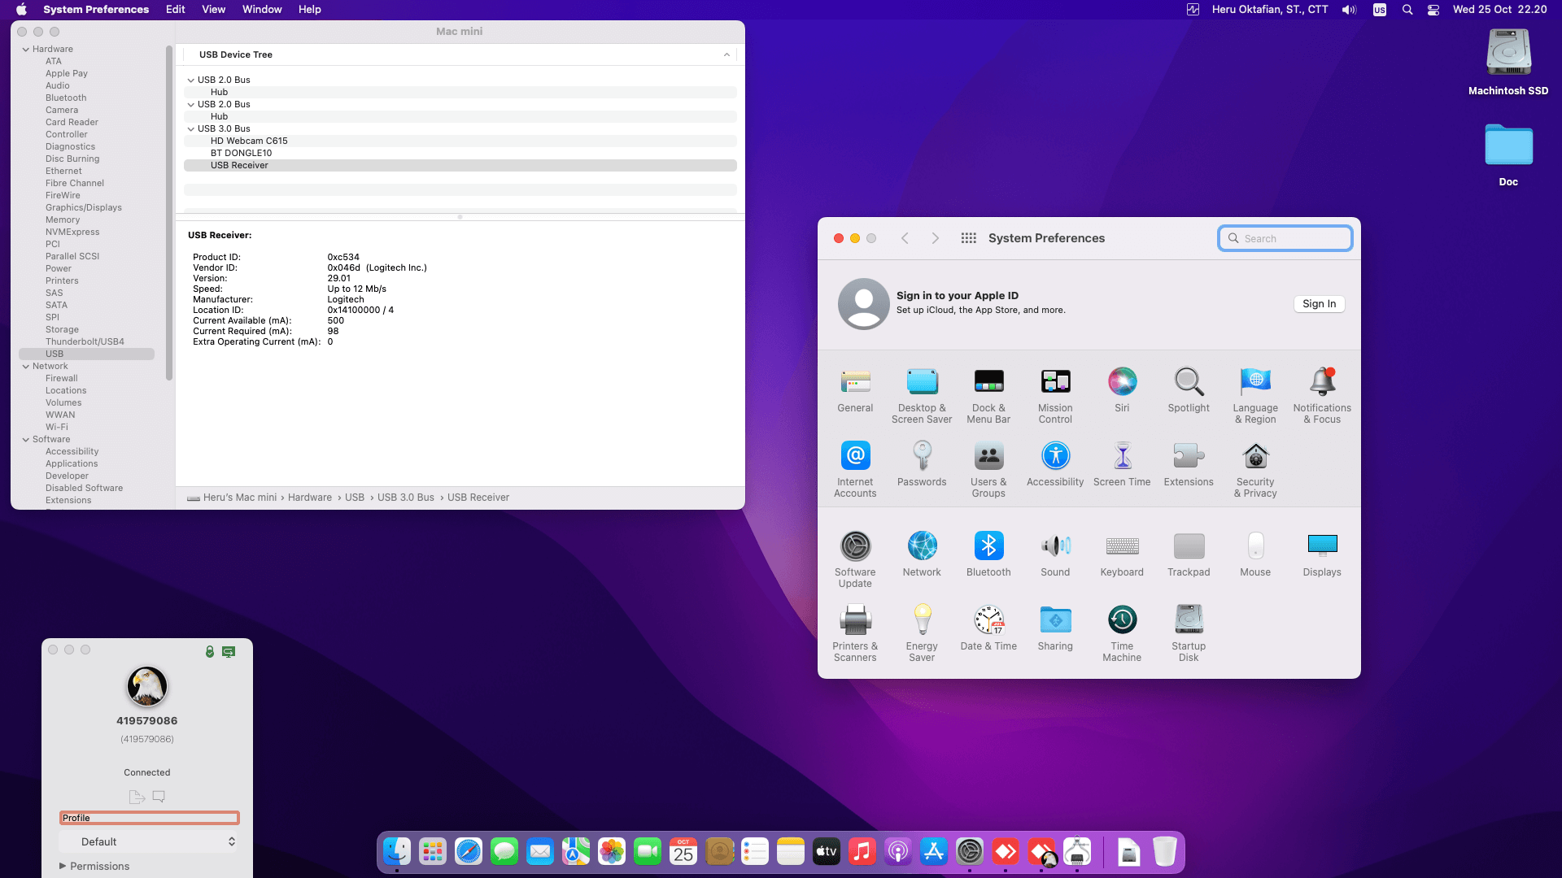Screen dimensions: 1562x878
Task: Open the View menu
Action: [213, 10]
